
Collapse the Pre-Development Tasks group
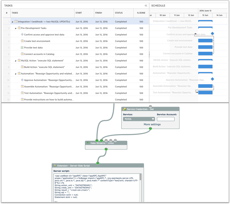click(16, 28)
